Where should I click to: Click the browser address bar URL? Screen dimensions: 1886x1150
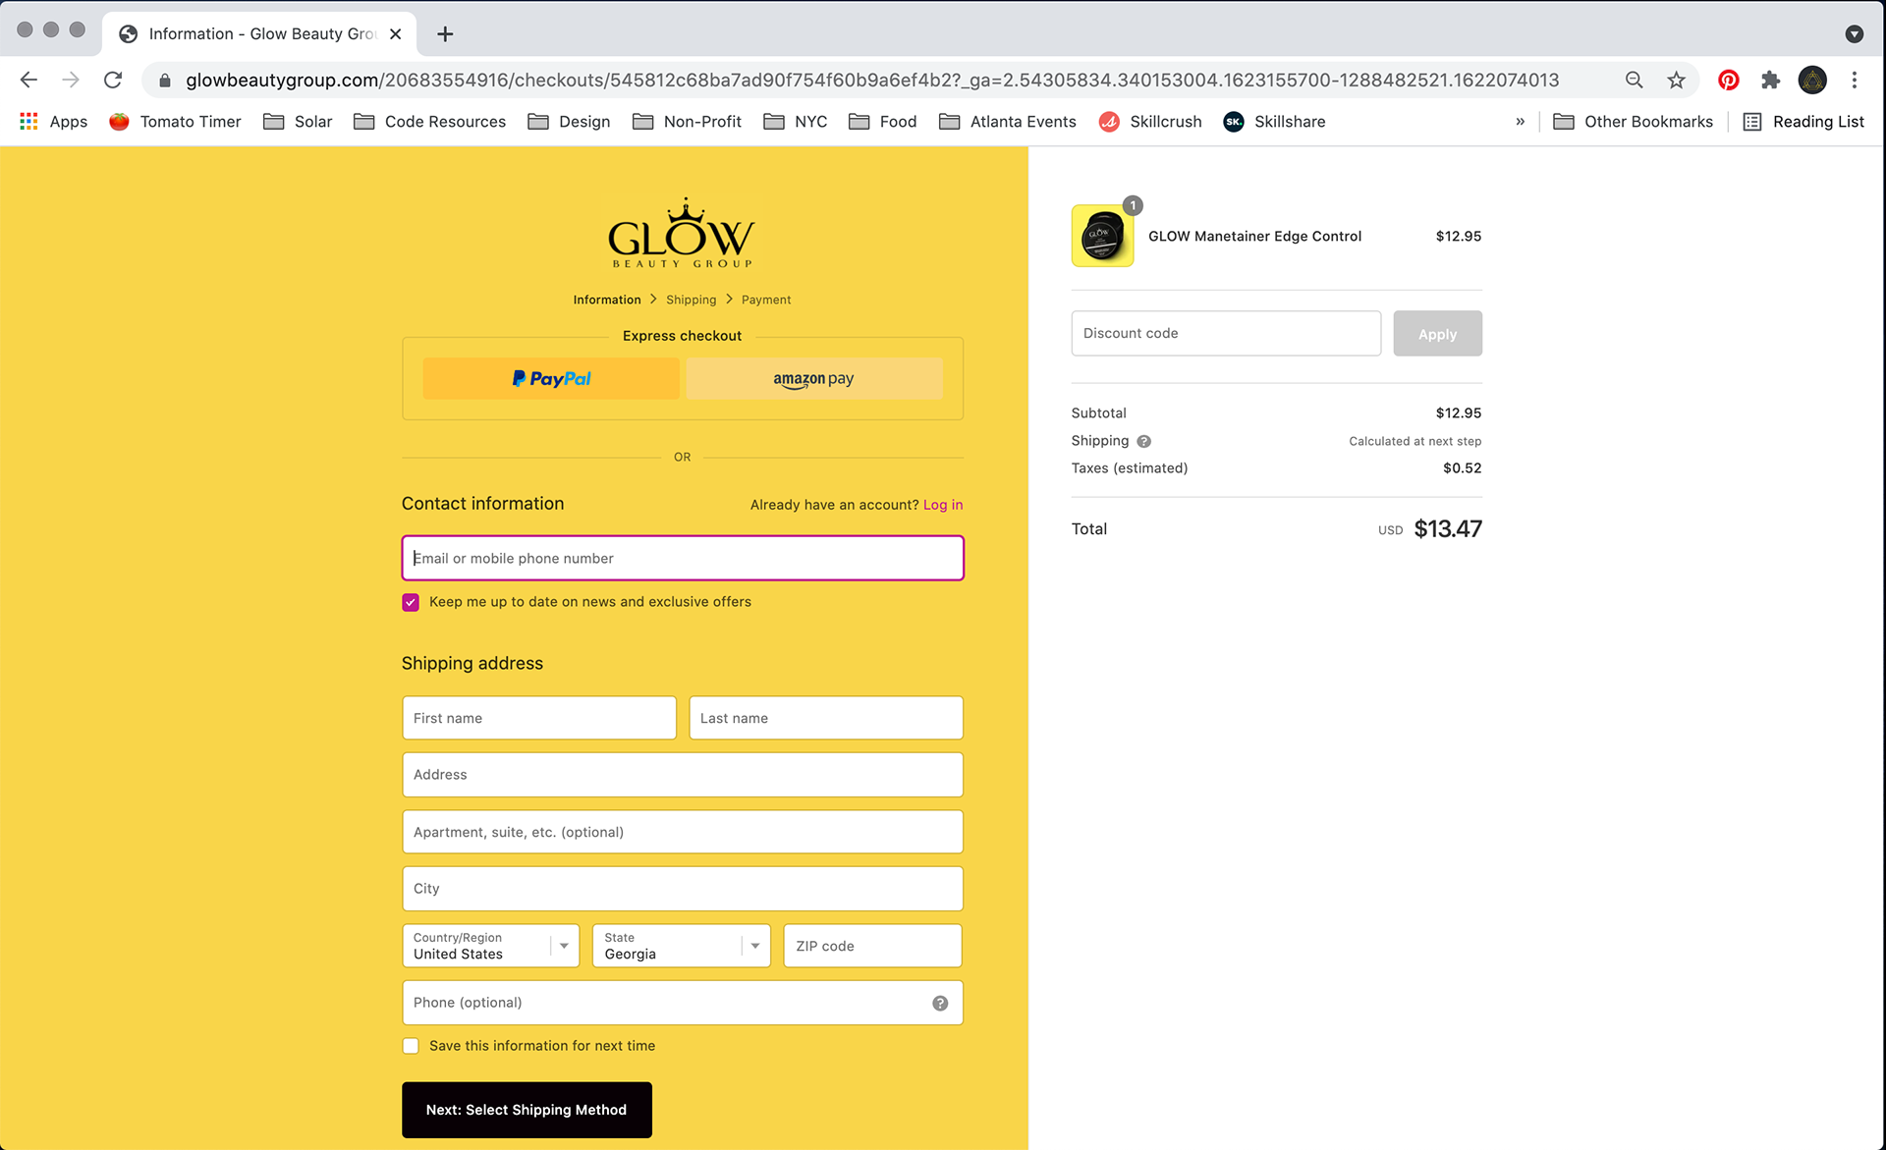[872, 80]
